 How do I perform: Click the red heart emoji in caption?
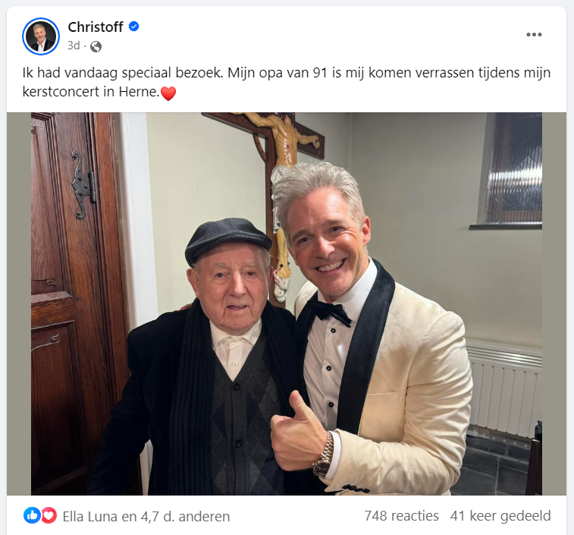(168, 93)
